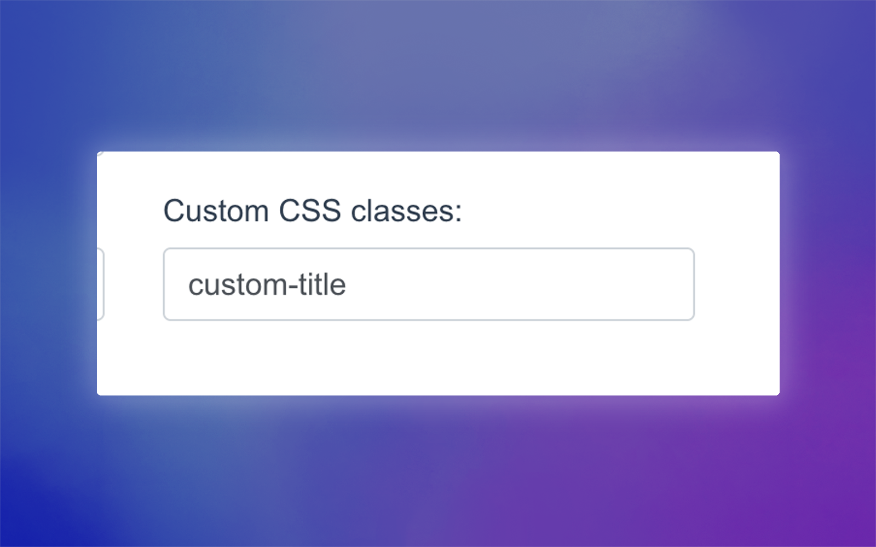876x547 pixels.
Task: Click the right end of the CSS classes input
Action: (684, 284)
